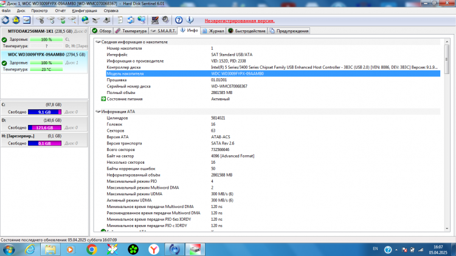Open the Файл menu
The width and height of the screenshot is (456, 256).
pos(6,11)
